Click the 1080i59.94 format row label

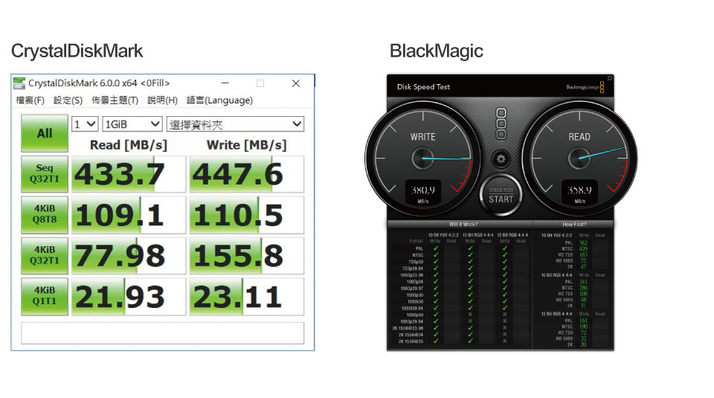[413, 308]
